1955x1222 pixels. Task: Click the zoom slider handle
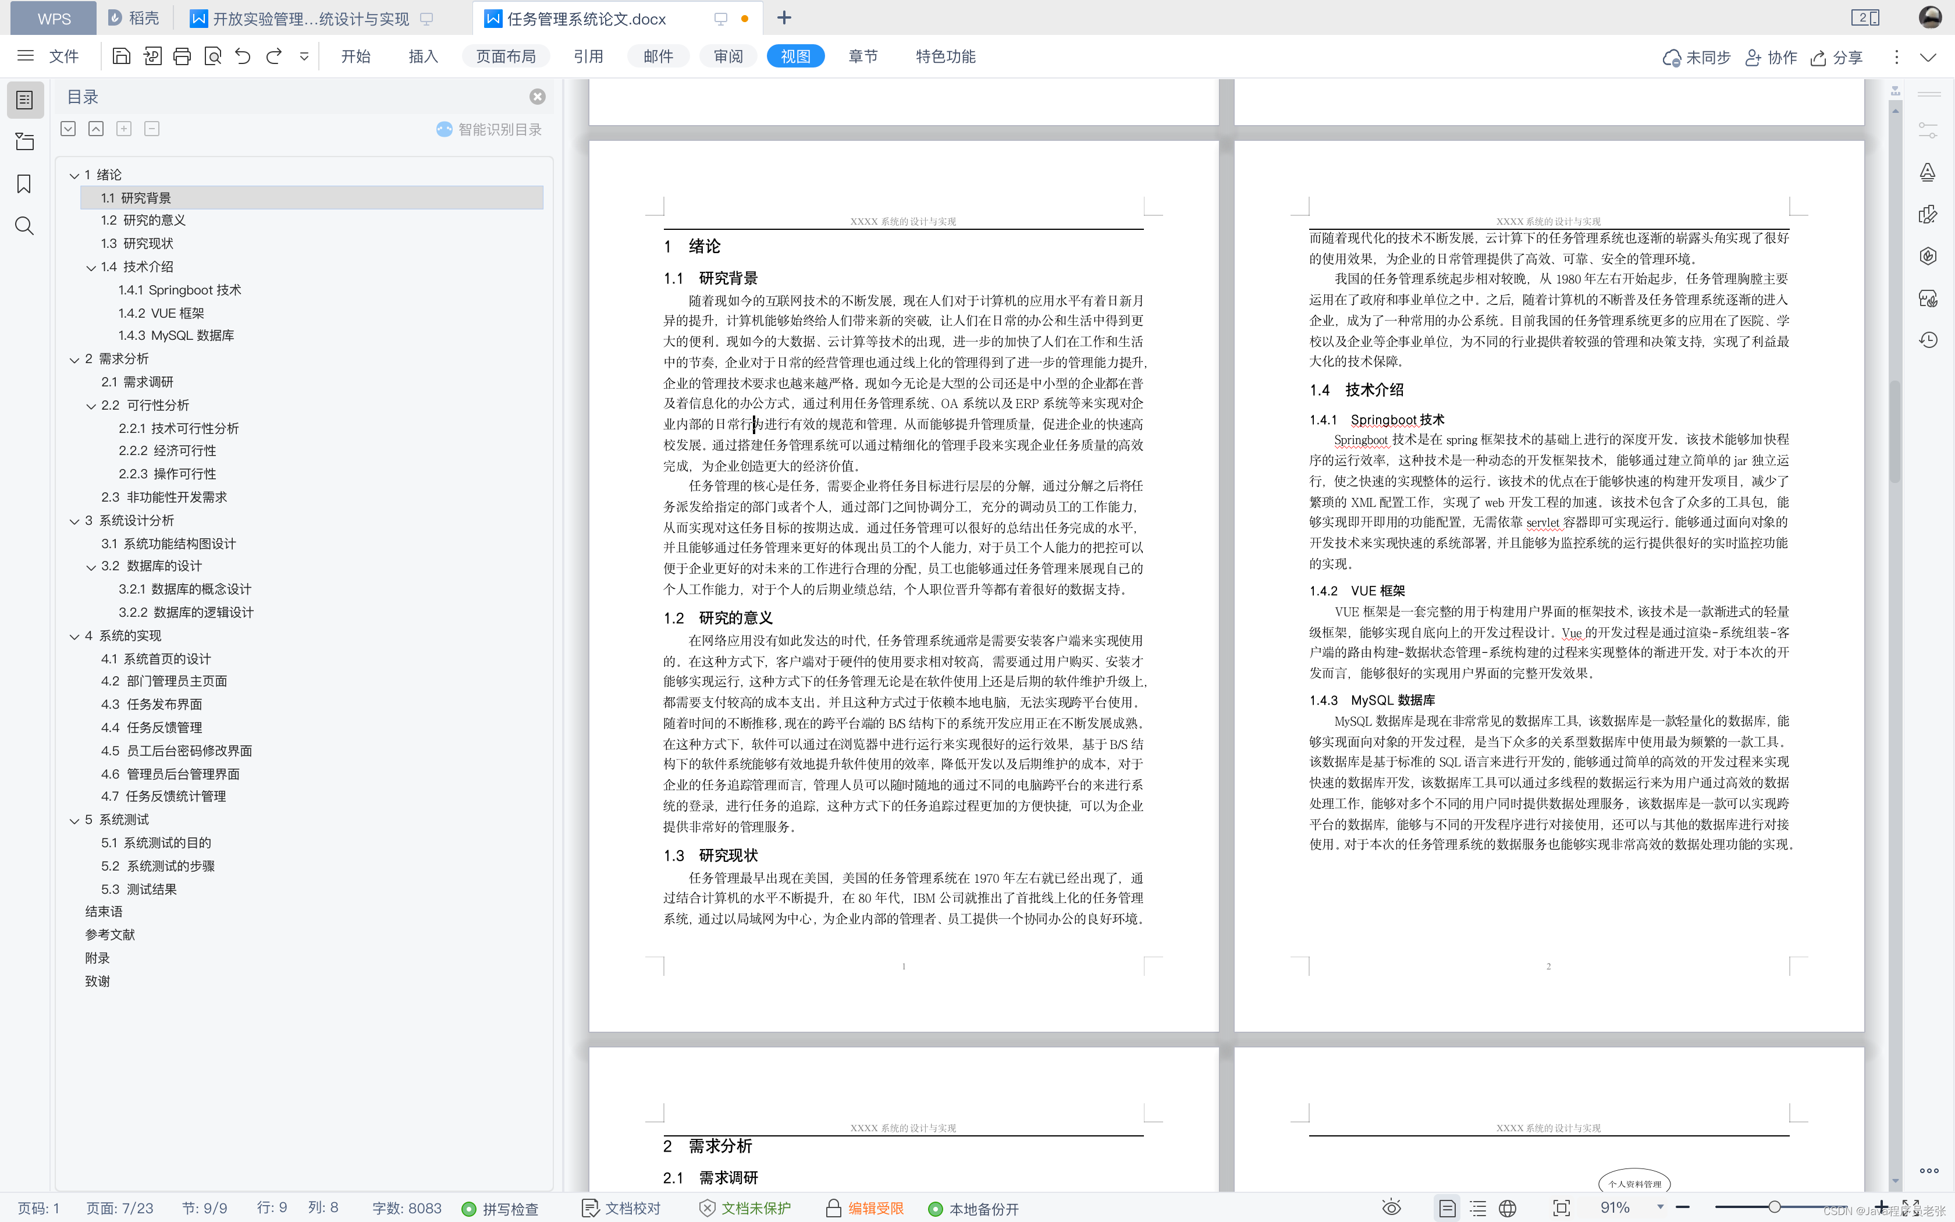(x=1774, y=1207)
